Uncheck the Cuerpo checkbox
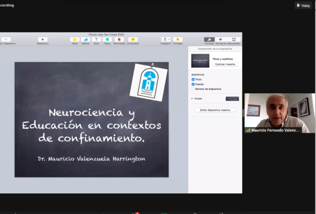The height and width of the screenshot is (214, 316). coord(193,84)
